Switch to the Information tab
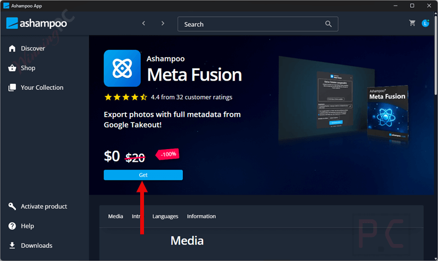The height and width of the screenshot is (261, 438). click(201, 216)
